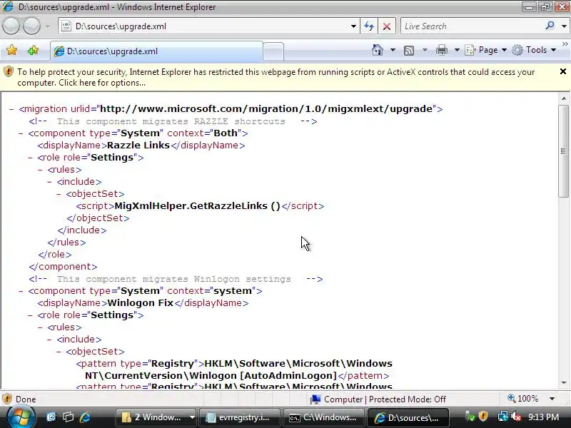Open the Home button dropdown arrow
This screenshot has width=571, height=428.
point(393,50)
